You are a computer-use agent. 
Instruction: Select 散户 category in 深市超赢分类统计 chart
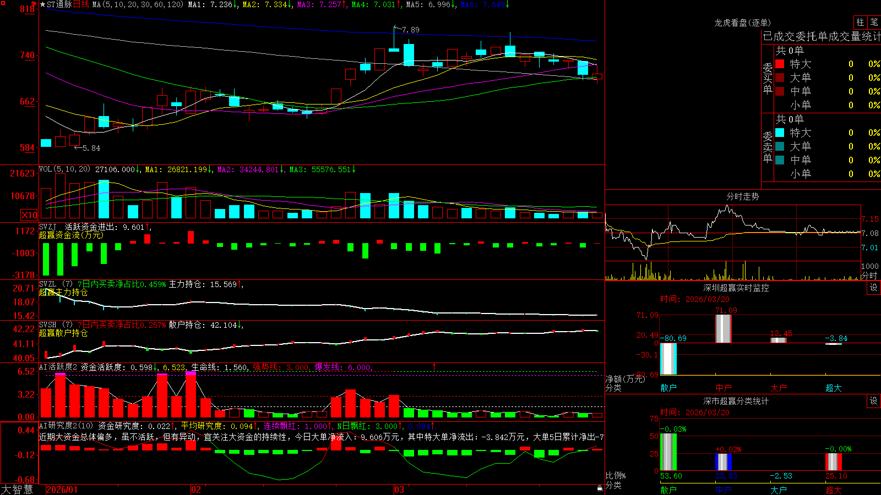pos(668,490)
